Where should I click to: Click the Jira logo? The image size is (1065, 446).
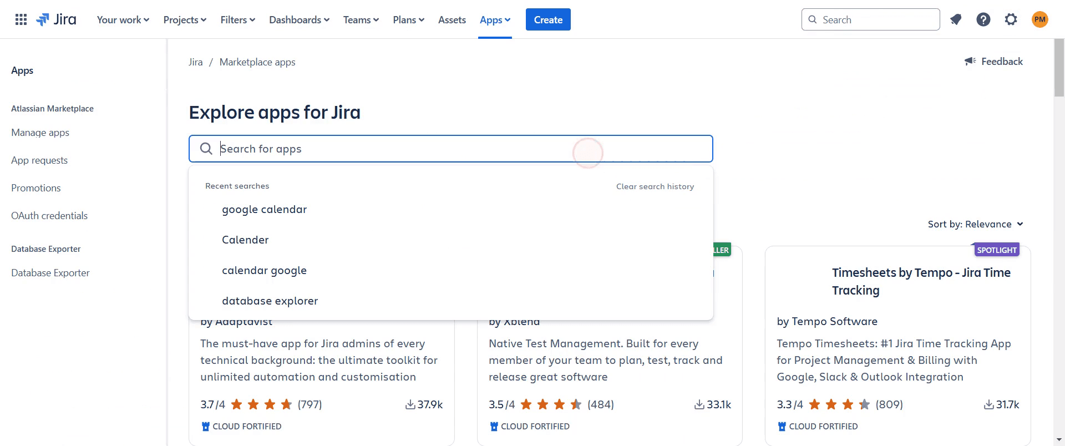56,20
